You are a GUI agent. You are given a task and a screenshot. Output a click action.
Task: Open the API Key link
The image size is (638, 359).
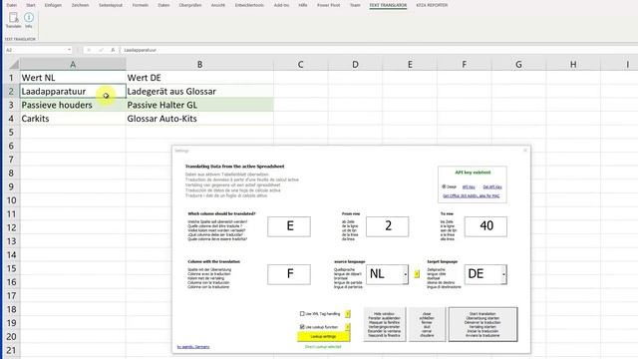(469, 186)
